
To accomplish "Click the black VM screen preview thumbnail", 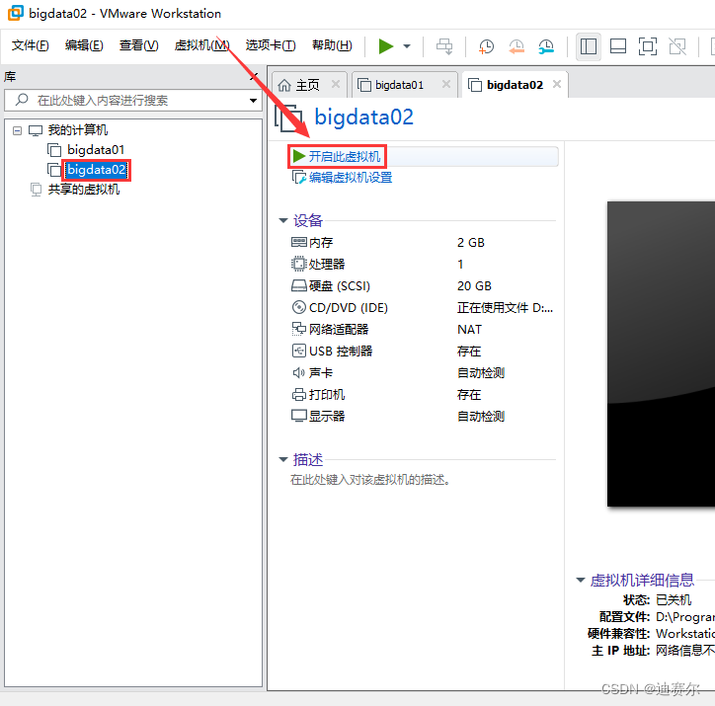I will click(661, 353).
